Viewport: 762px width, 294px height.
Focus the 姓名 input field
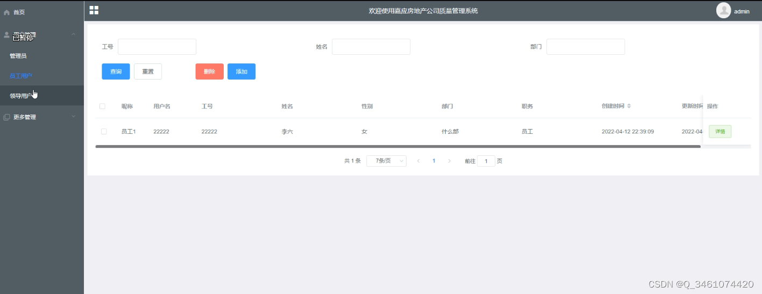pyautogui.click(x=371, y=47)
